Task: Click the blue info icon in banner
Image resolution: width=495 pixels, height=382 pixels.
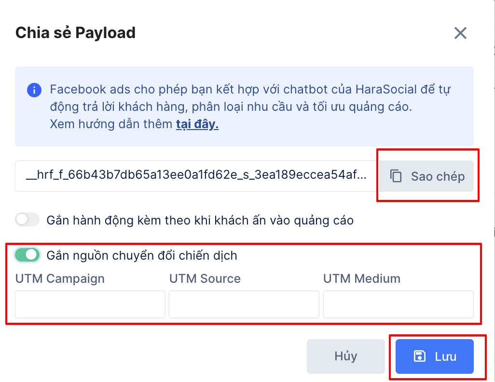Action: tap(34, 90)
